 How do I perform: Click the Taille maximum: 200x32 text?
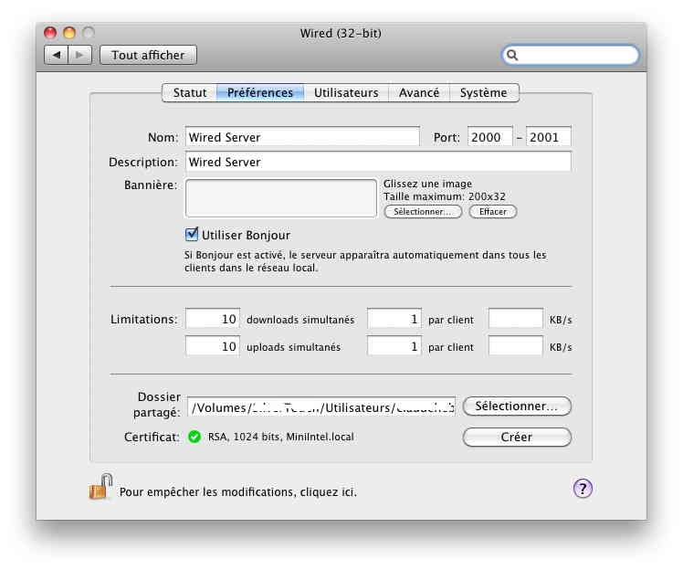pos(445,196)
